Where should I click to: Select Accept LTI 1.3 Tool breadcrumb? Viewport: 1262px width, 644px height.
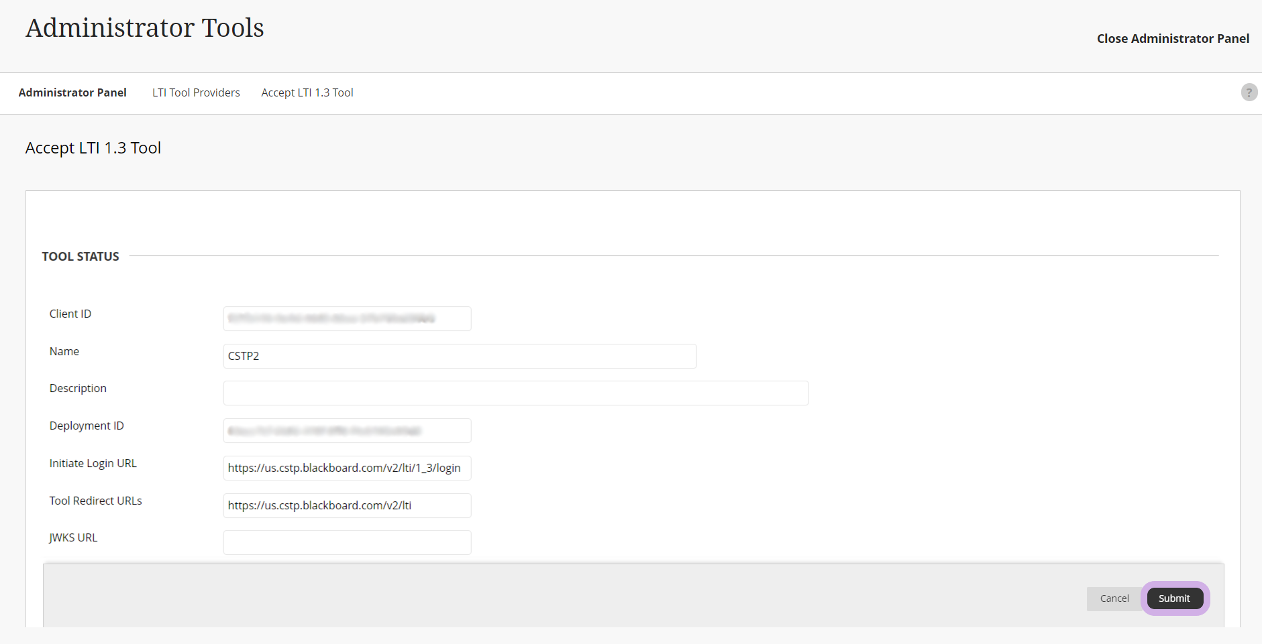pos(307,92)
